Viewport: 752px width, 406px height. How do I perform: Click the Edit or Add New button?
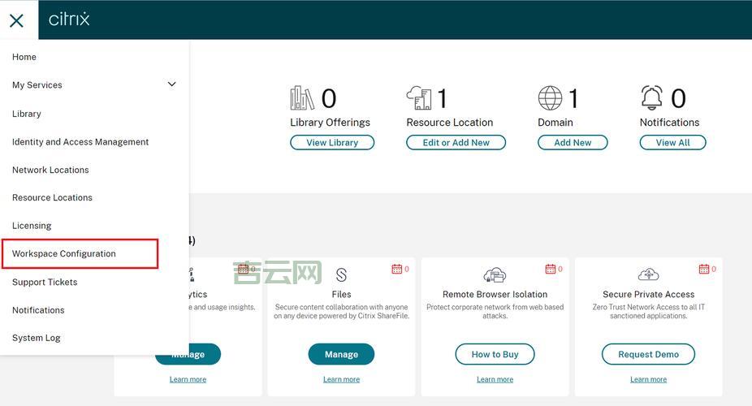(x=456, y=142)
